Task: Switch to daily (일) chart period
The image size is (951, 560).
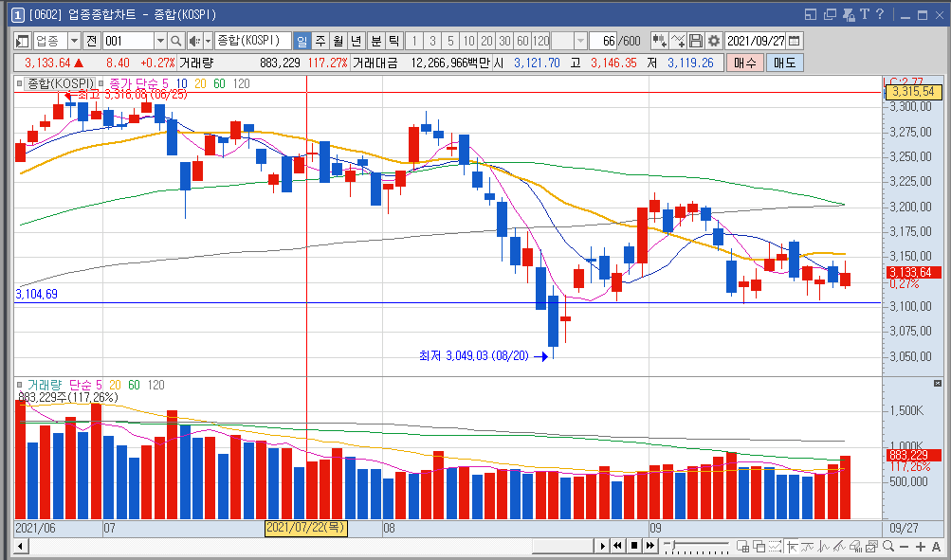Action: (302, 41)
